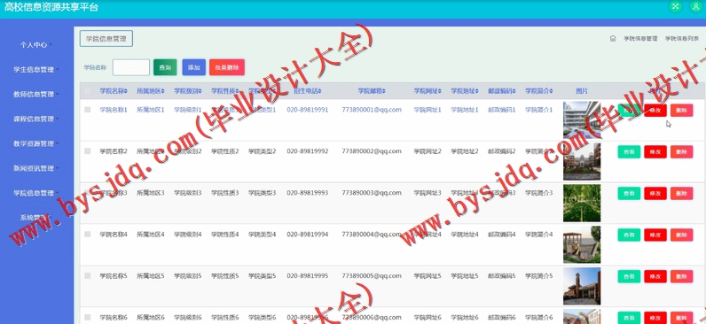Select the checkbox for 学院名称1 row

(87, 110)
